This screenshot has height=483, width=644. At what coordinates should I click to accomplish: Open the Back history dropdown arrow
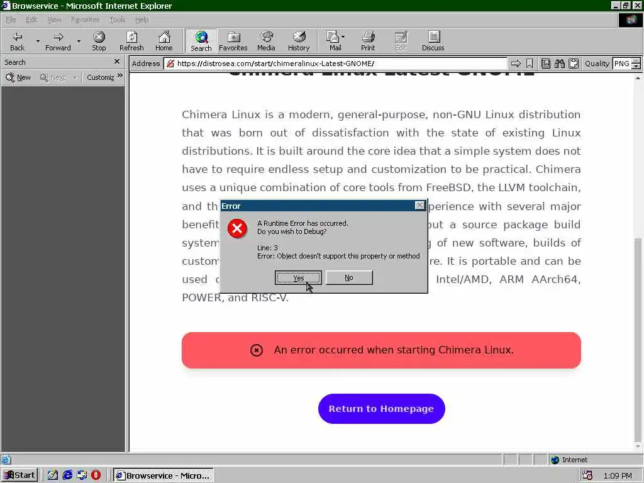tap(38, 41)
